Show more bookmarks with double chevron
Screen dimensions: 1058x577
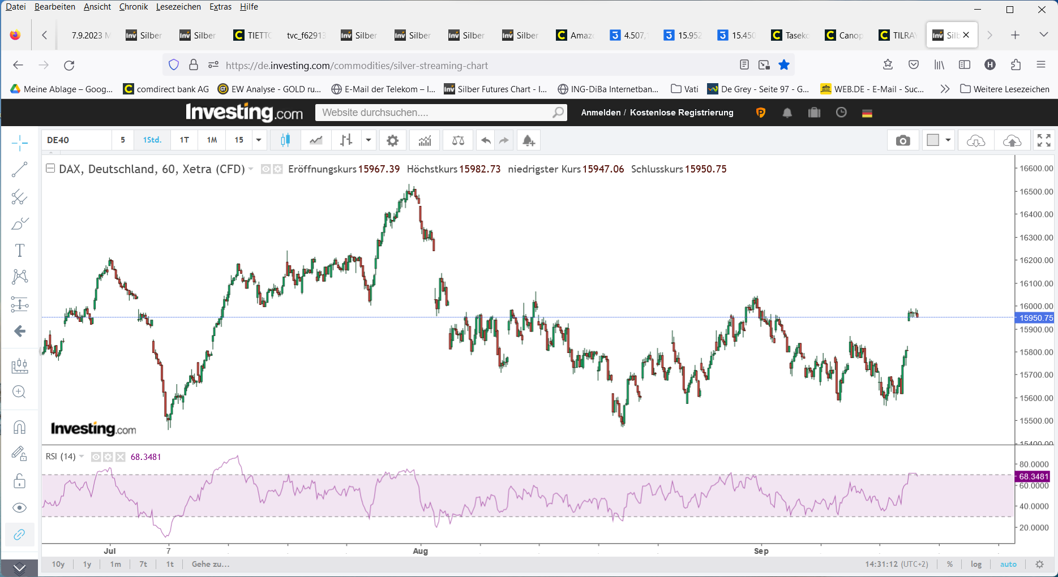[x=945, y=89]
